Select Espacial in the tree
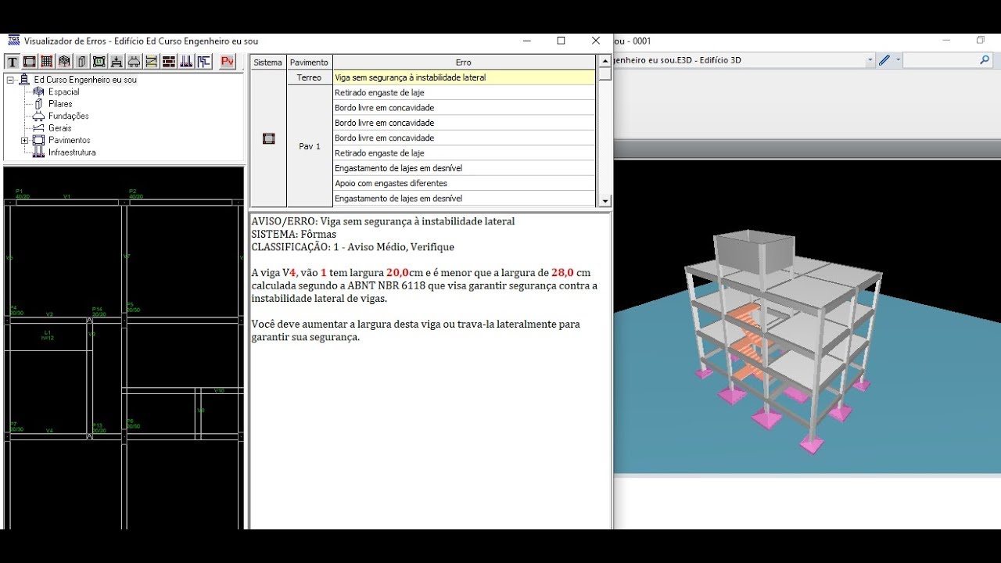1001x563 pixels. tap(63, 91)
